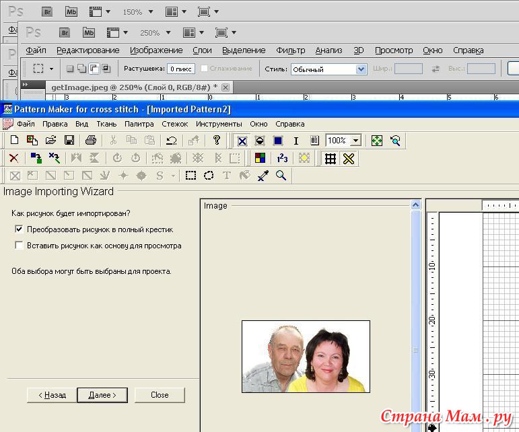Select subtract from selection mode in Photoshop
Image resolution: width=519 pixels, height=432 pixels.
[x=94, y=69]
